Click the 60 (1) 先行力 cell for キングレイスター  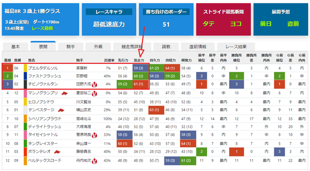[x=124, y=144]
